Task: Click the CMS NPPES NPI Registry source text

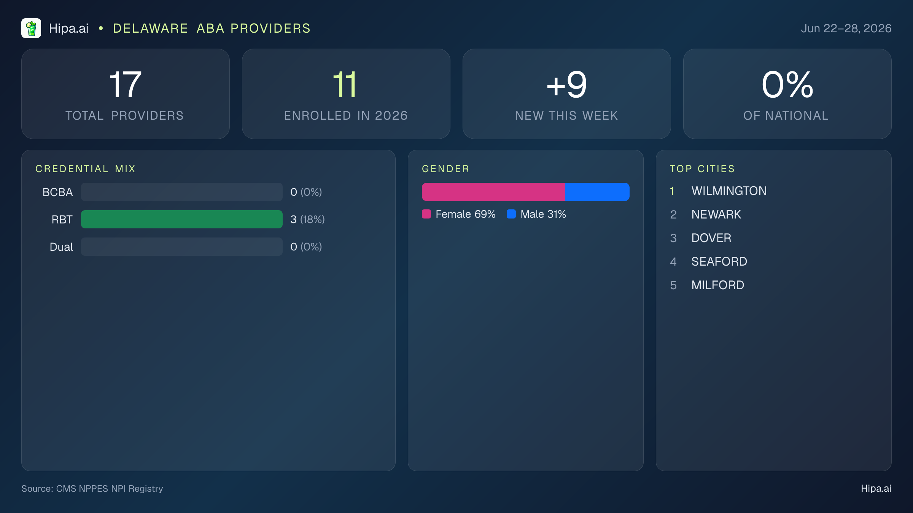Action: pos(110,489)
